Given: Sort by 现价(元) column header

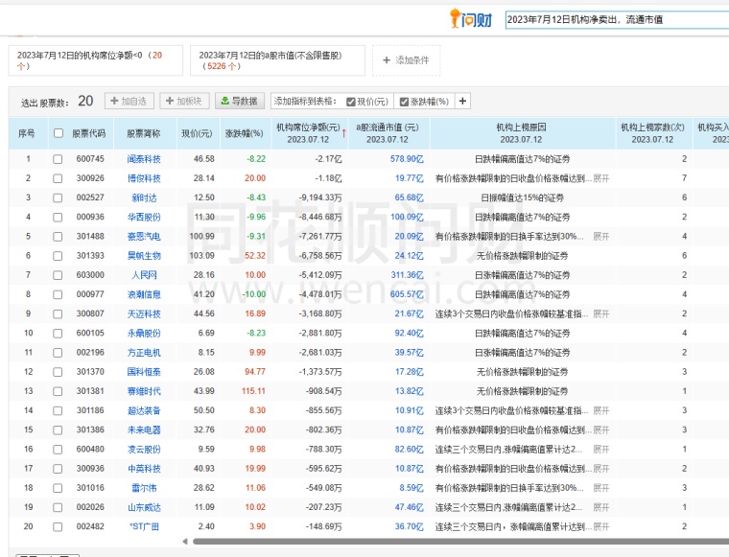Looking at the screenshot, I should 197,133.
